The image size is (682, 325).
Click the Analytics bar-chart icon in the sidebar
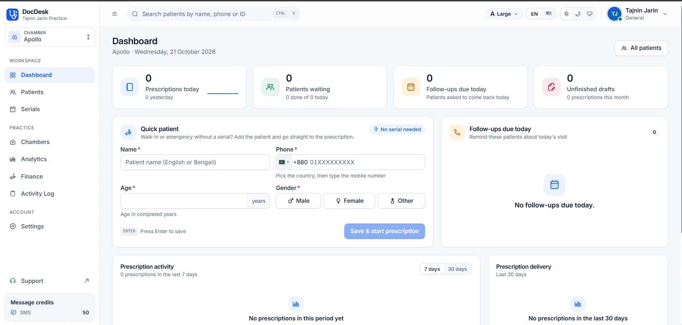[13, 159]
